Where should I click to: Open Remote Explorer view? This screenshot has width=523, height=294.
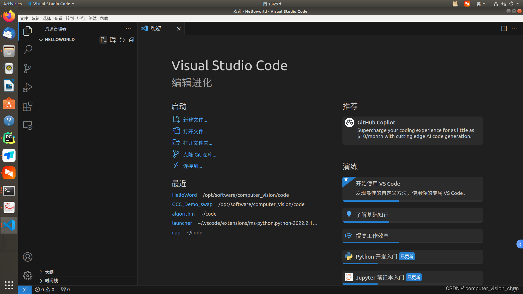(x=28, y=125)
